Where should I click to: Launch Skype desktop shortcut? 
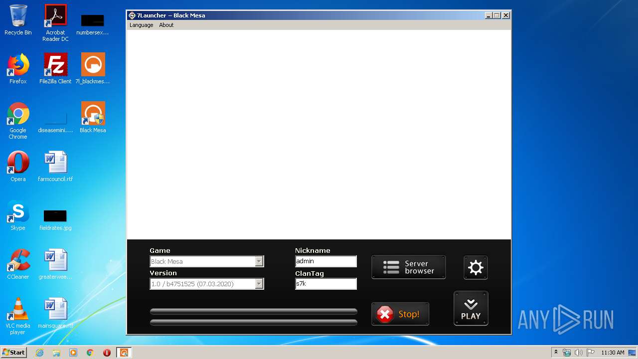click(18, 215)
